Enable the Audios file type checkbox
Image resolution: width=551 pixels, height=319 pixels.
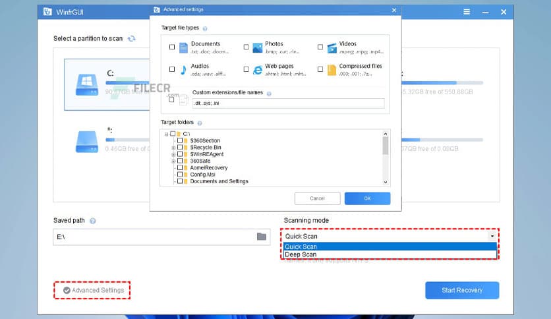pyautogui.click(x=172, y=69)
